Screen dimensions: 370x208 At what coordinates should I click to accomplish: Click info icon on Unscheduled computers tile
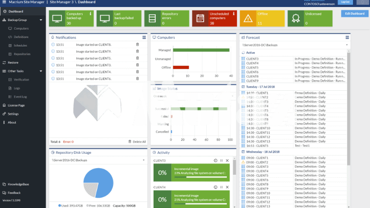click(234, 14)
